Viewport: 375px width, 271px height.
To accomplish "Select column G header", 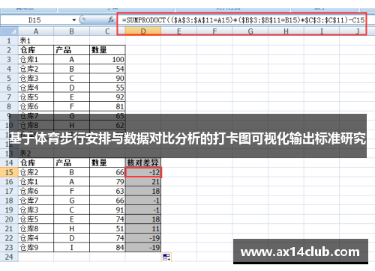I will tap(250, 31).
